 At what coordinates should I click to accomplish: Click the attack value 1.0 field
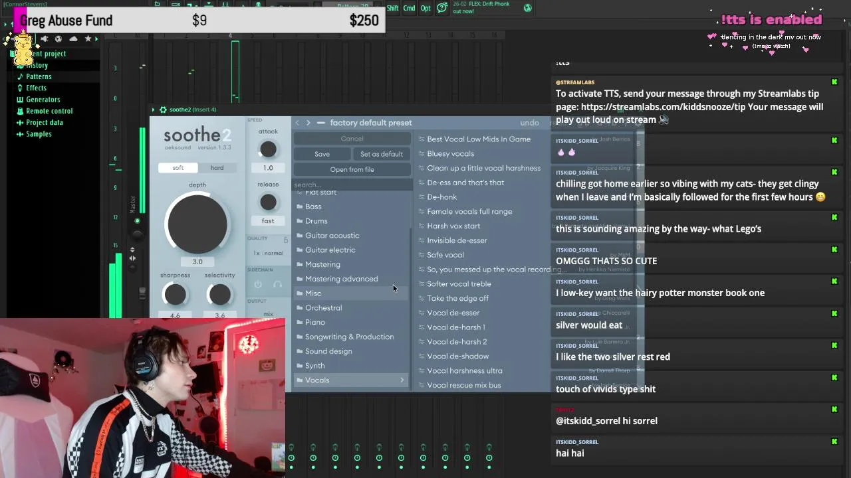[268, 168]
